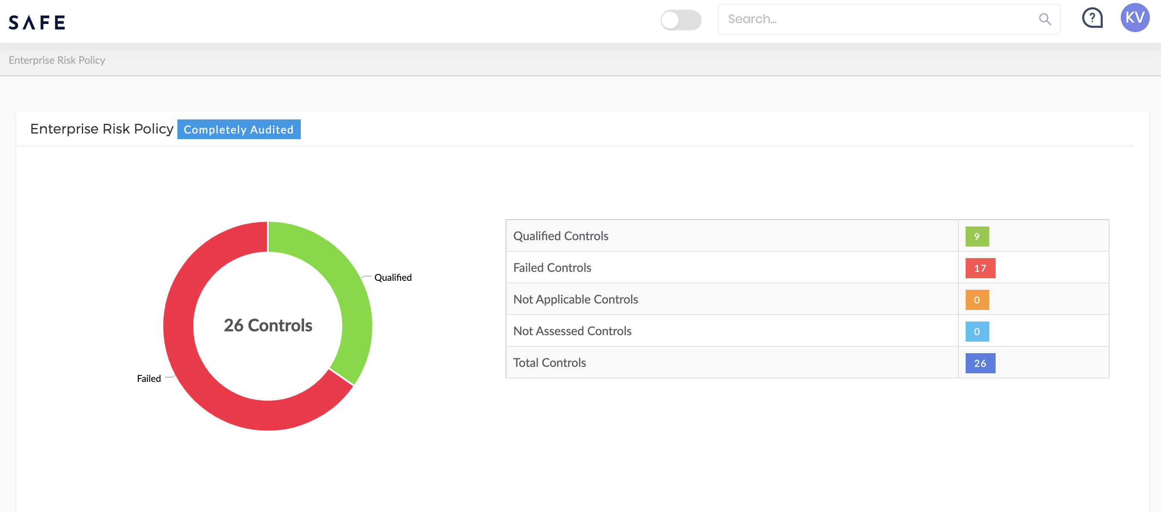The height and width of the screenshot is (512, 1161).
Task: Select the Enterprise Risk Policy heading
Action: coord(102,129)
